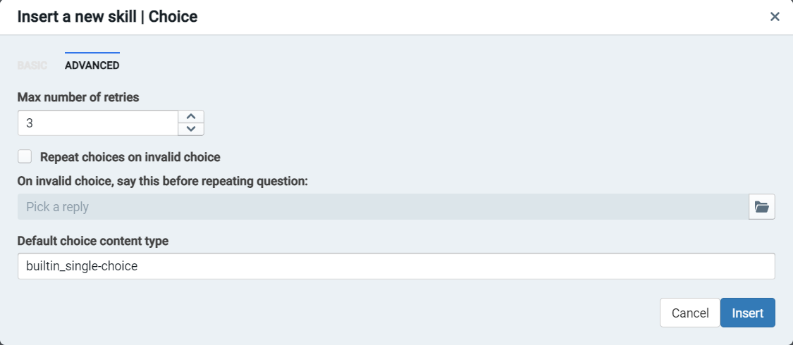
Task: Click the blank area left of Cancel
Action: coord(352,313)
